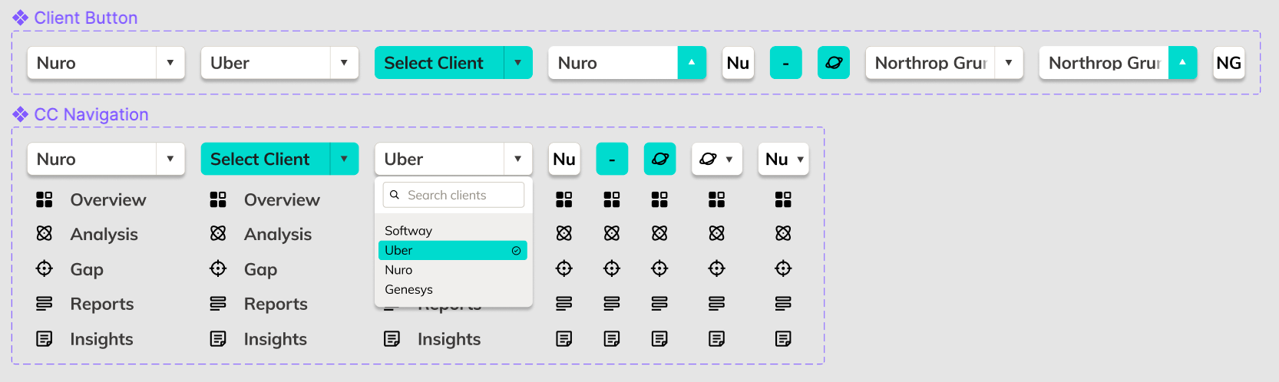Open Reports icon under CC Navigation teal planet button
This screenshot has width=1279, height=382.
(x=659, y=304)
